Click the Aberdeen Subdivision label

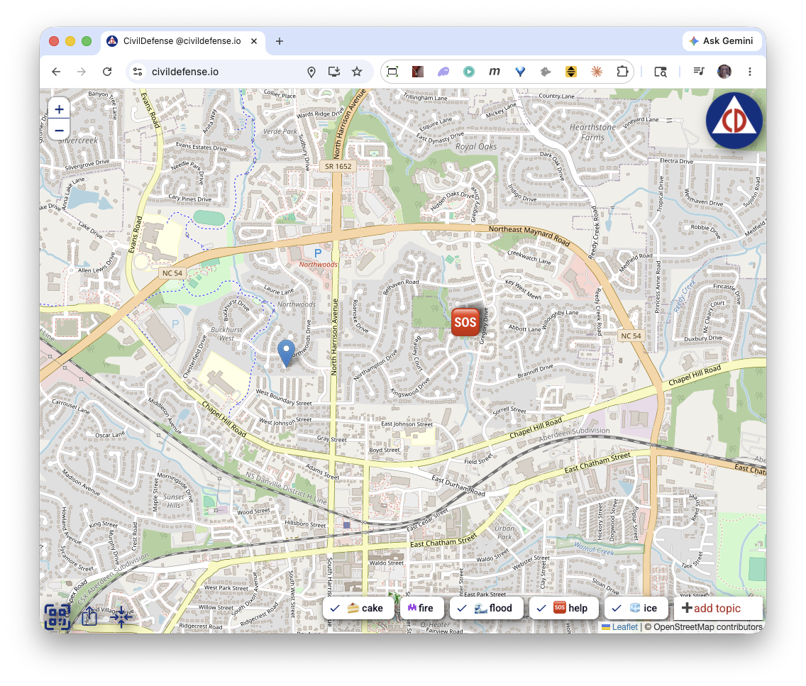pyautogui.click(x=574, y=434)
